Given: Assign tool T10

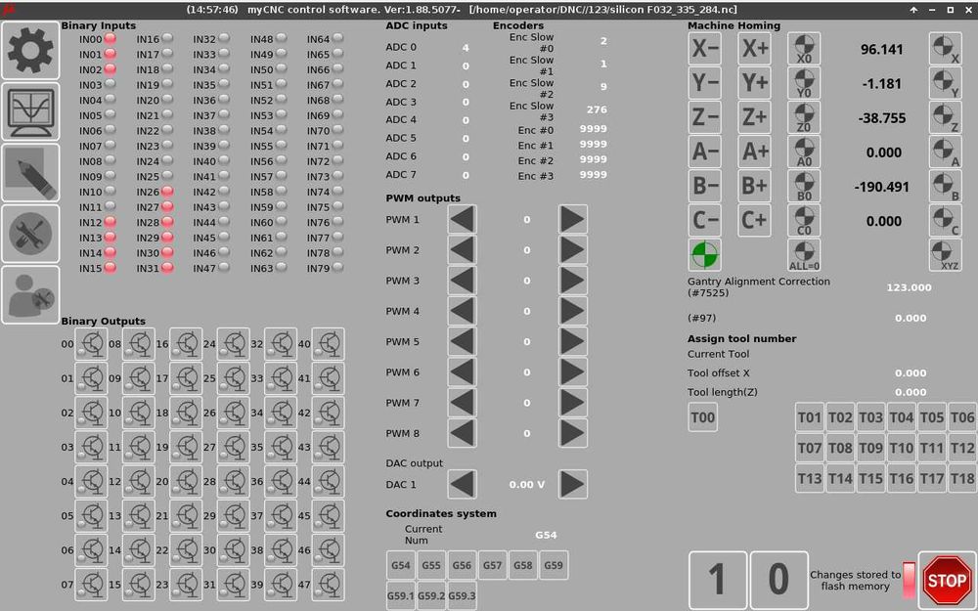Looking at the screenshot, I should tap(902, 448).
